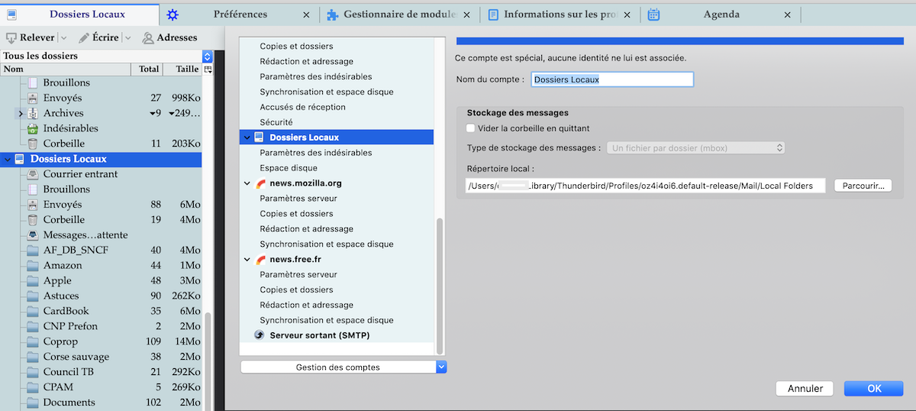The image size is (916, 411).
Task: Close the Informations sur les profils tab
Action: [627, 15]
